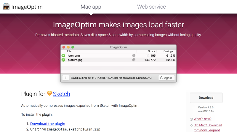
Task: Click the download arrow icon beside Old Mac?
Action: click(x=191, y=125)
